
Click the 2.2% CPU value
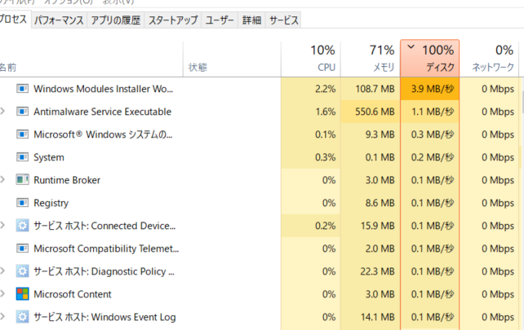coord(325,89)
